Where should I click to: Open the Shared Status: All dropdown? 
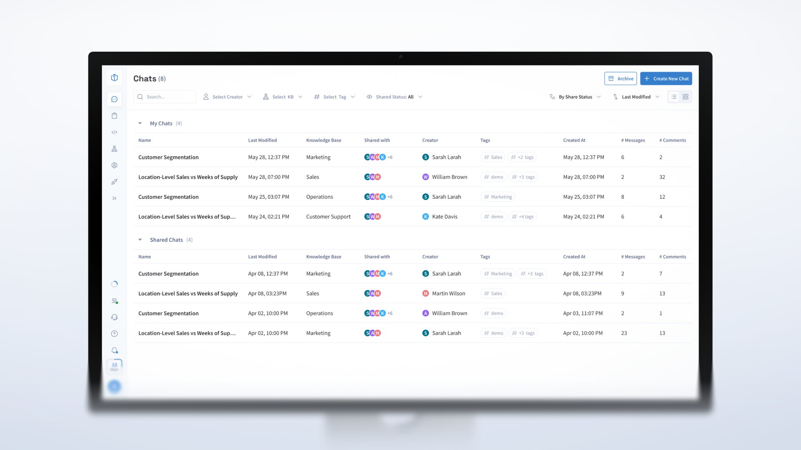click(394, 97)
